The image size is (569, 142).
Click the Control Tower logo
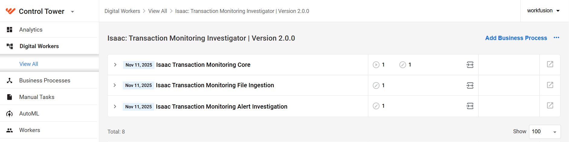[x=11, y=11]
